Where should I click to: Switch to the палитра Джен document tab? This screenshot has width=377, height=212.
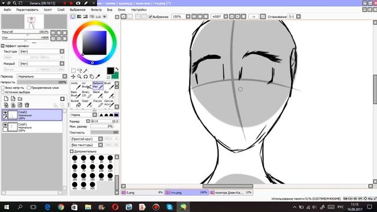231,193
